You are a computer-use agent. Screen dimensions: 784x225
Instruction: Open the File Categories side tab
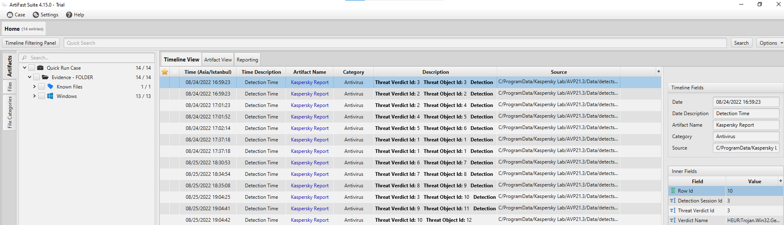(9, 112)
